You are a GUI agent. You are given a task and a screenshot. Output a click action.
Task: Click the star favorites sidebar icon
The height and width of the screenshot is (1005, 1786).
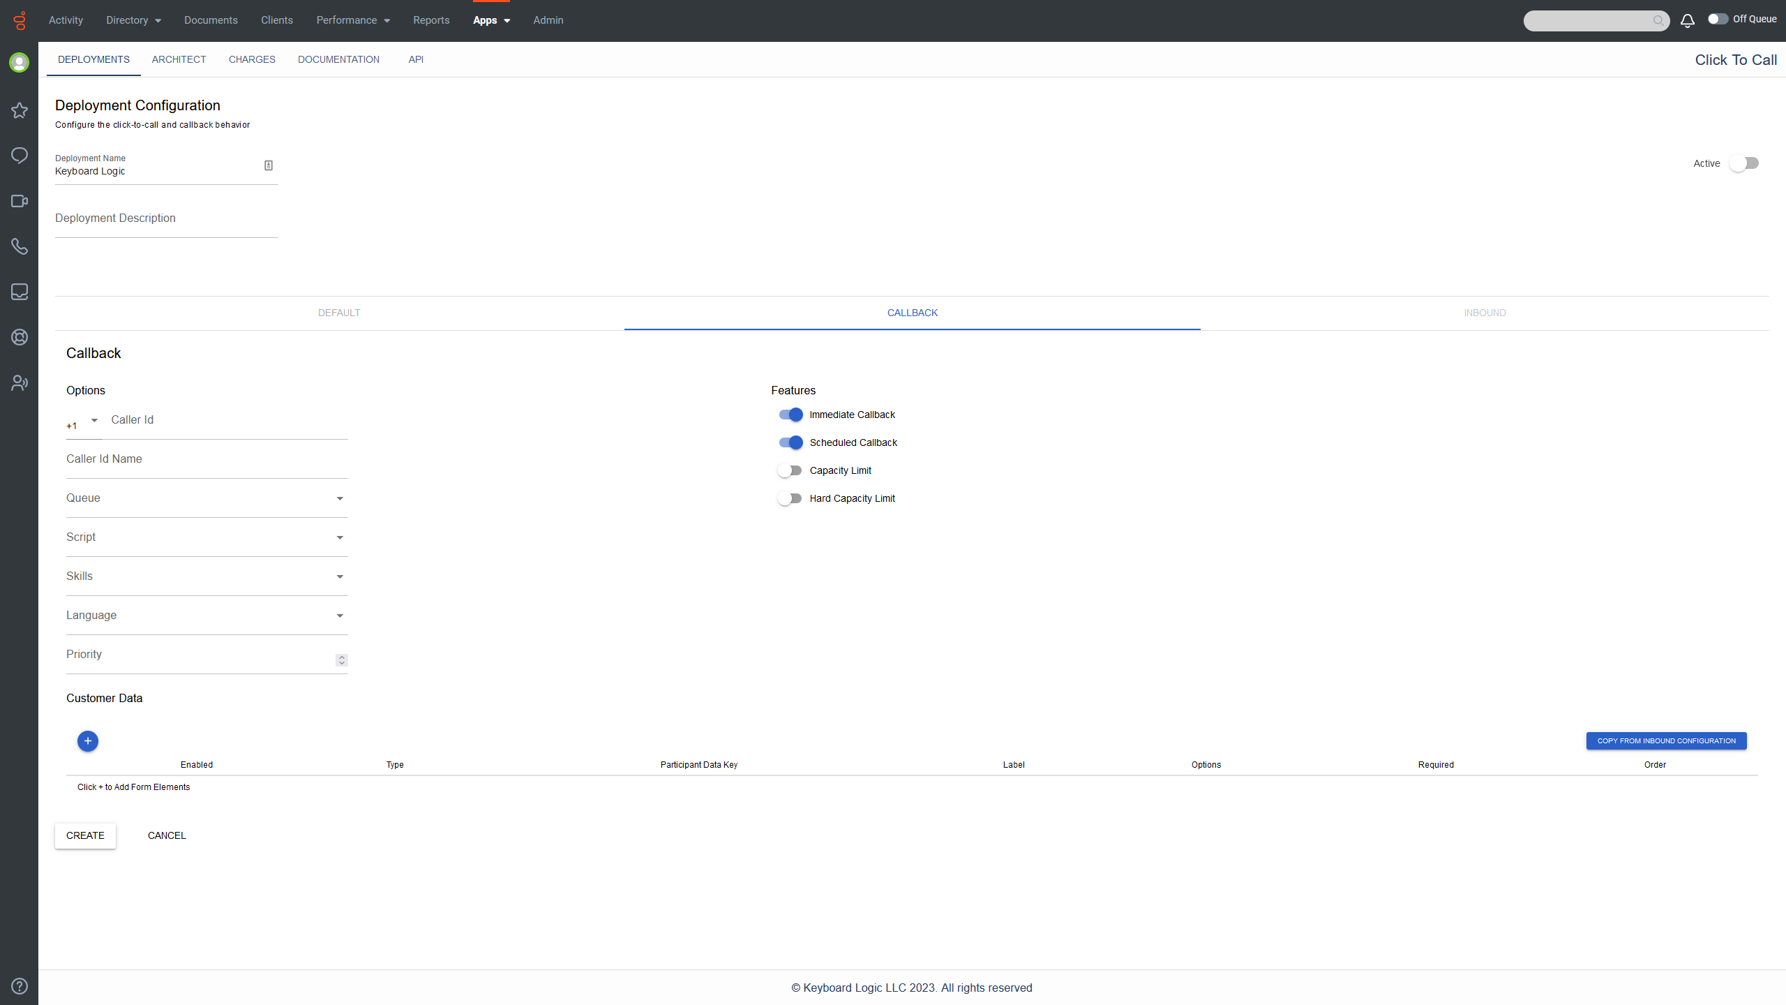coord(20,110)
